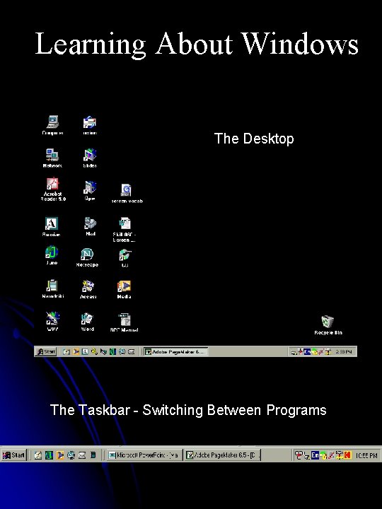Click red K icon in bottom system tray

347,455
